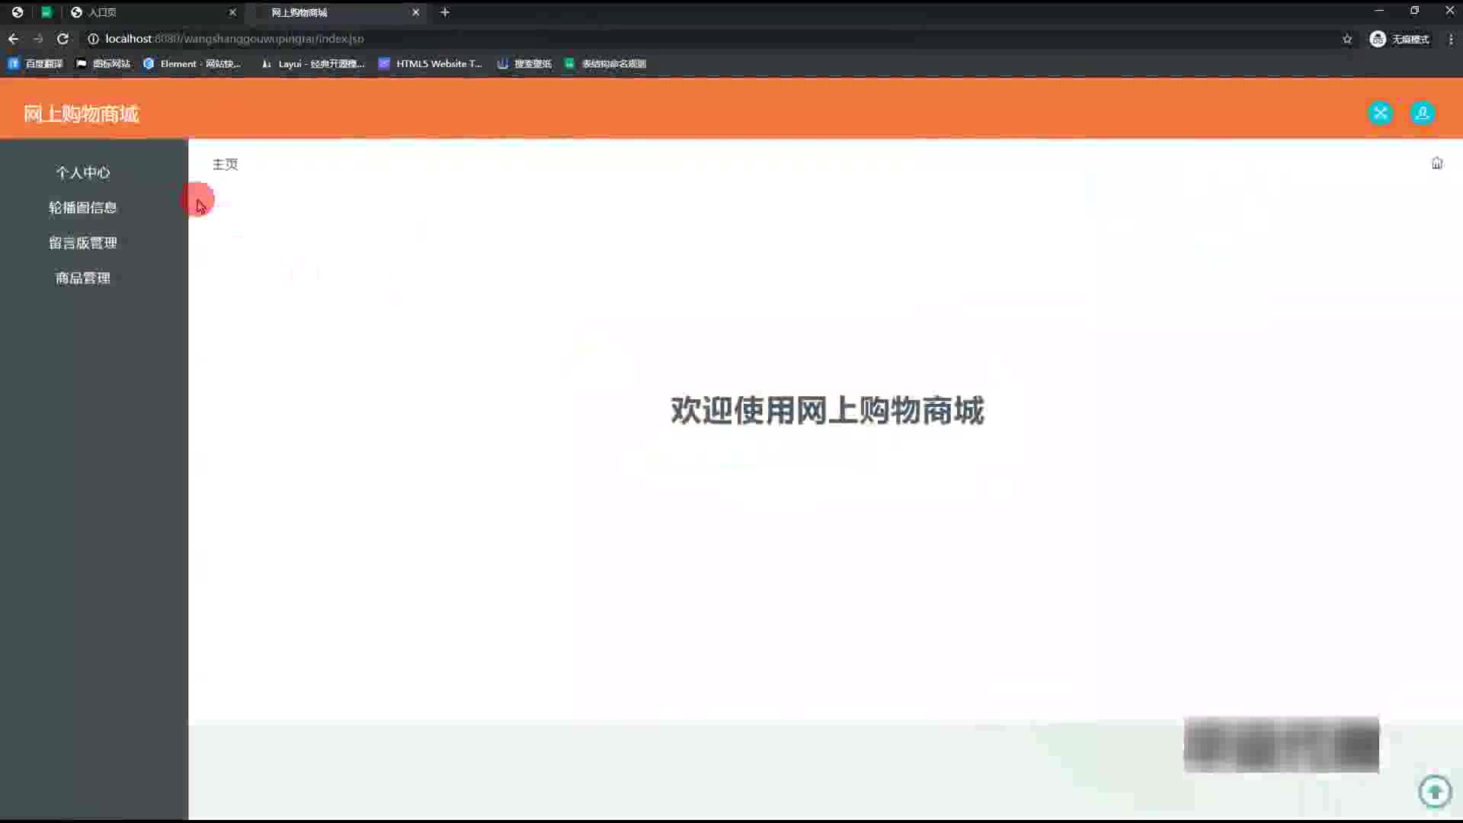Click the 网上购物商城 header title

tap(81, 114)
